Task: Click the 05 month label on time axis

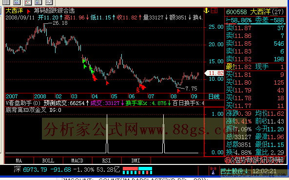Action: coord(114,96)
